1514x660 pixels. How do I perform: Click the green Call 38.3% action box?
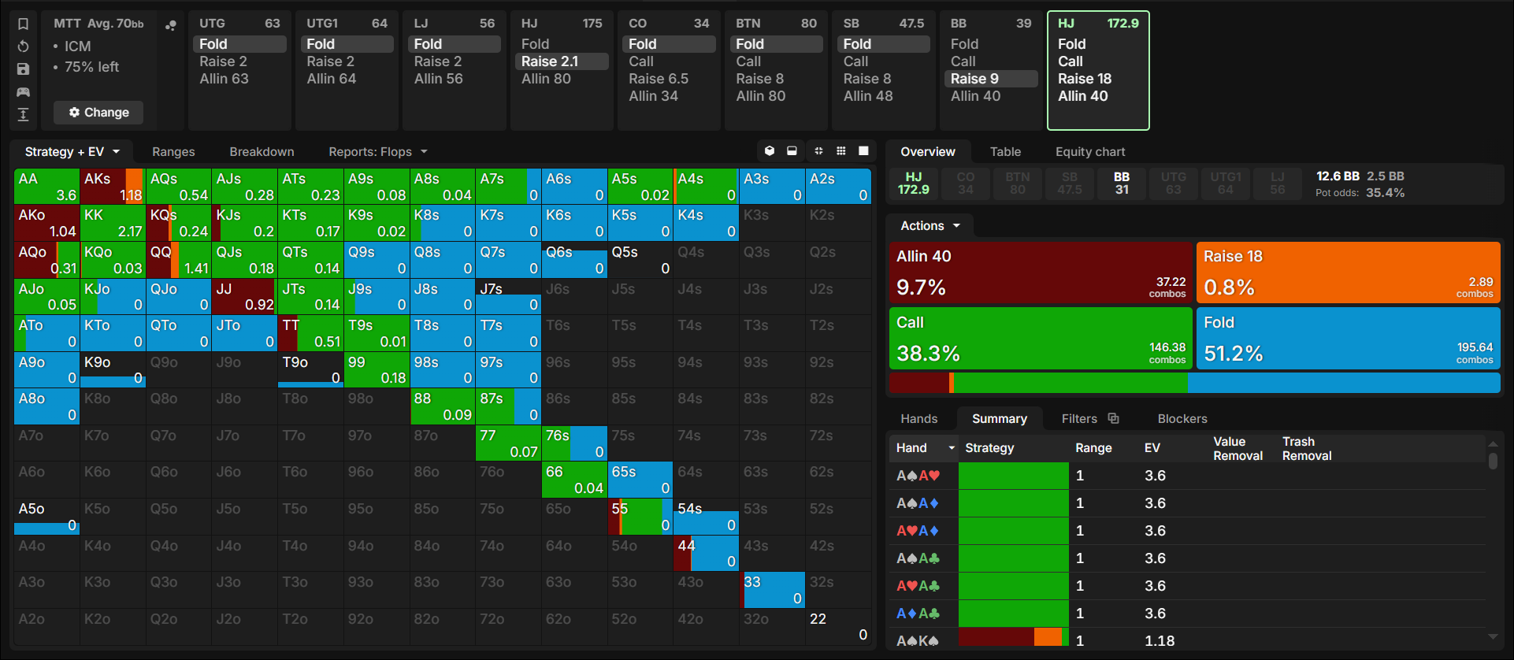point(1041,339)
